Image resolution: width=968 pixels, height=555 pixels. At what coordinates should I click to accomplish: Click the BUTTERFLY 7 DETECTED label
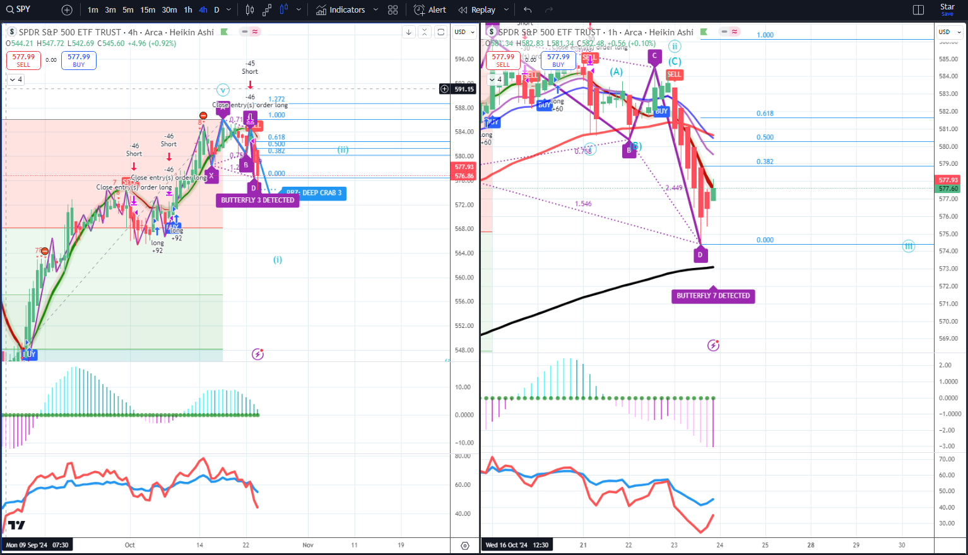click(713, 296)
